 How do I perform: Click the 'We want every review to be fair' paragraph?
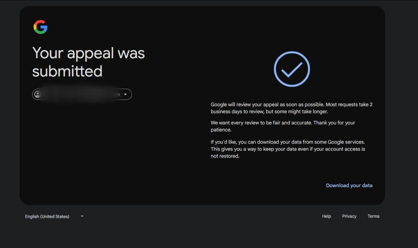point(283,126)
